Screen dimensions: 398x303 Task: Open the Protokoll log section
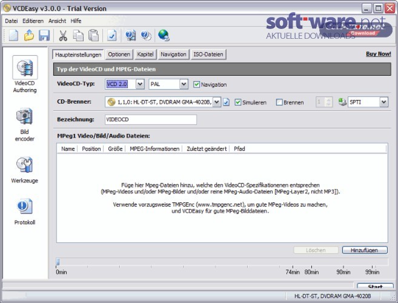point(25,211)
